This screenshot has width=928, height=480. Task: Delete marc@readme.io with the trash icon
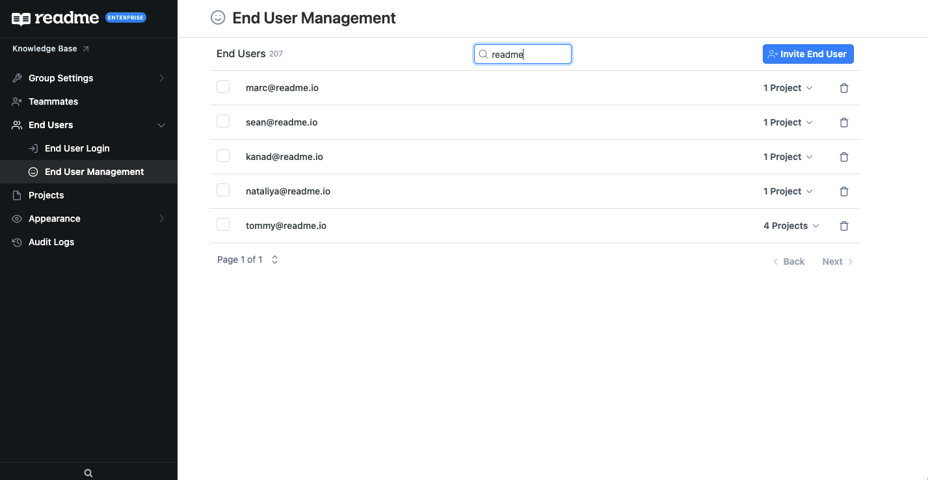pyautogui.click(x=844, y=88)
